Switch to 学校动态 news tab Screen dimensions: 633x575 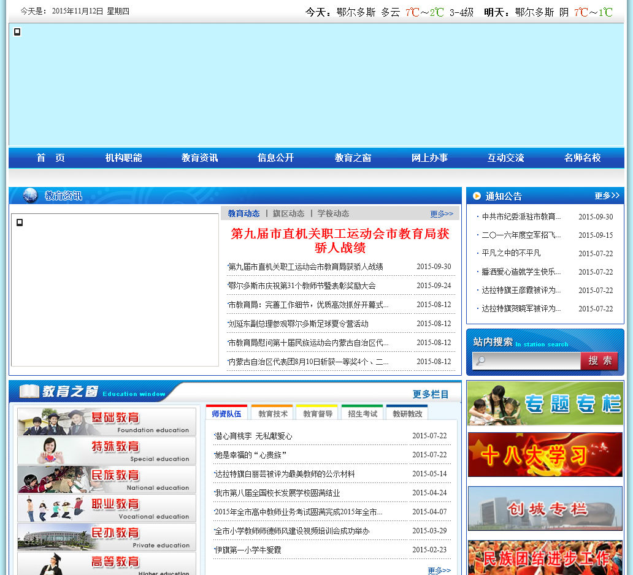[x=334, y=213]
